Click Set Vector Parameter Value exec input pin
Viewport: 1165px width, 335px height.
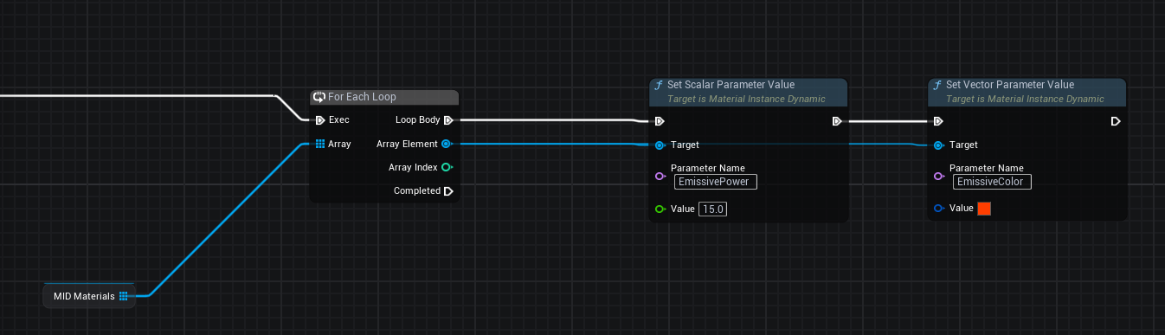938,121
